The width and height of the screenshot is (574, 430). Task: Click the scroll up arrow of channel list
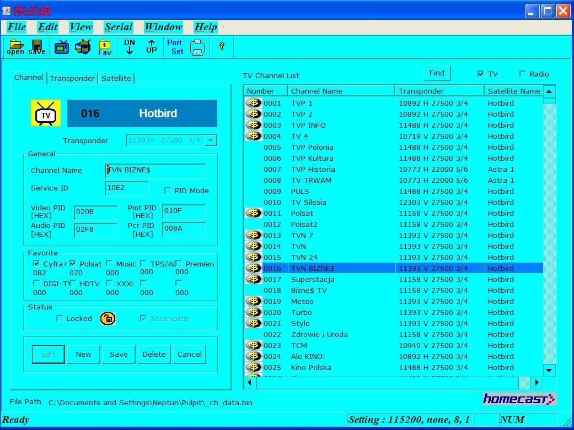pos(549,91)
